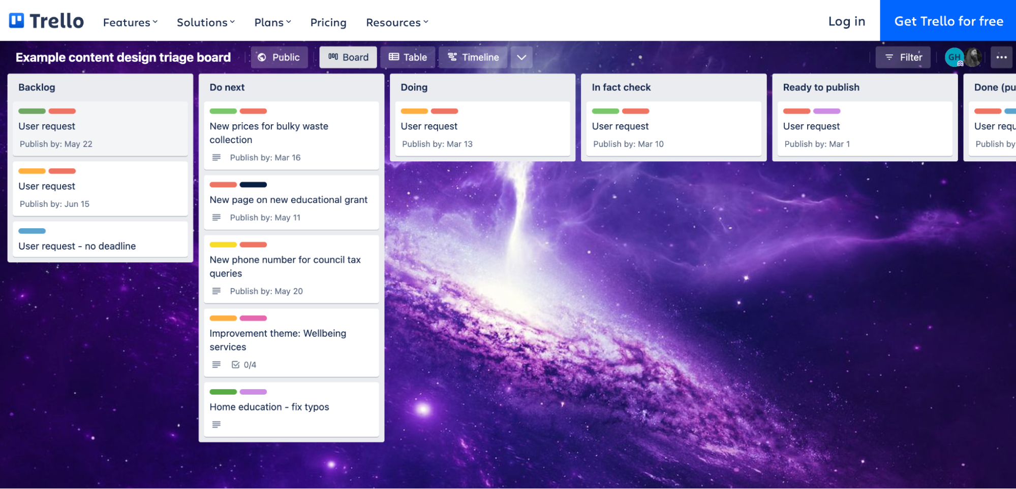Click the GH member avatar

coord(955,57)
